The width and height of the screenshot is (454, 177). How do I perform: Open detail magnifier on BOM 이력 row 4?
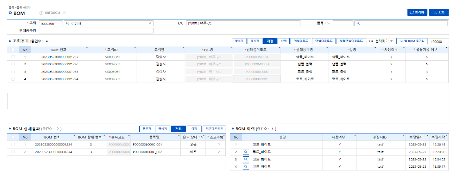point(246,167)
